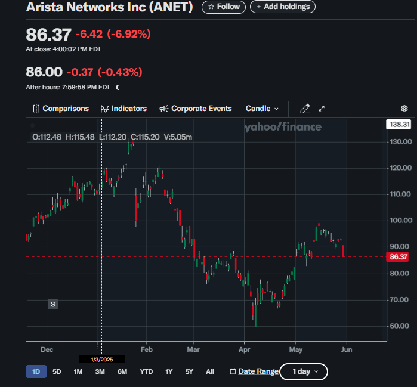Follow Arista Networks stock

(224, 7)
